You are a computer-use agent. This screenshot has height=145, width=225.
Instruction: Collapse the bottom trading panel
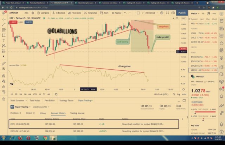[179, 101]
